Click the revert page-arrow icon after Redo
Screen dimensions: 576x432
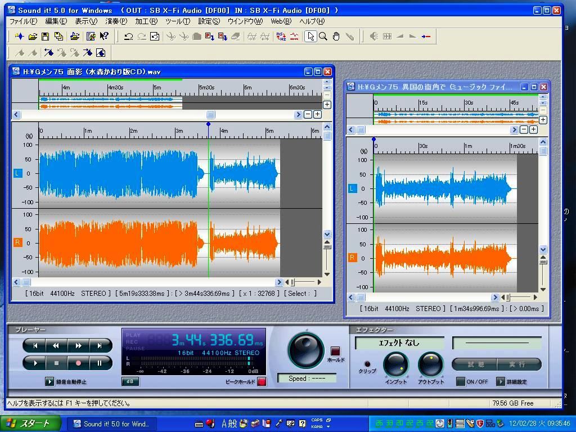point(155,37)
